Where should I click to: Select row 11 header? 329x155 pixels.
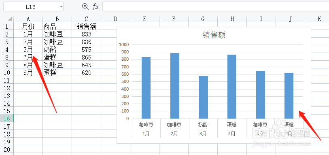click(7, 80)
